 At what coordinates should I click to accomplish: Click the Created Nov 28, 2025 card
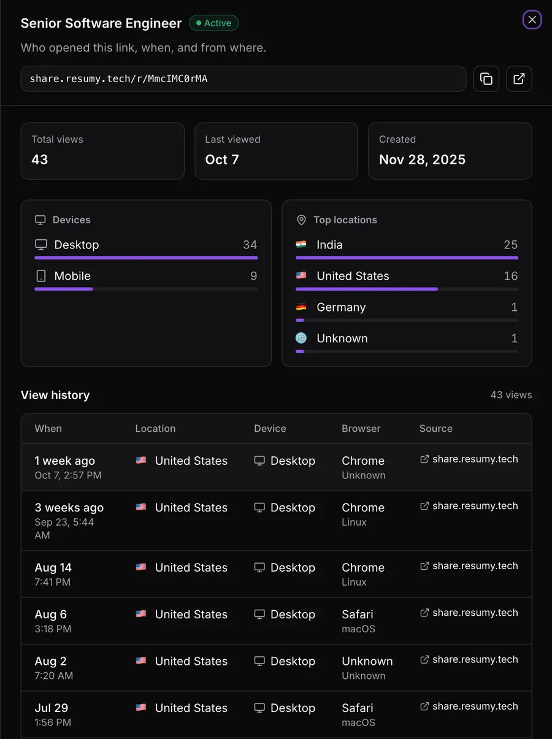coord(450,151)
